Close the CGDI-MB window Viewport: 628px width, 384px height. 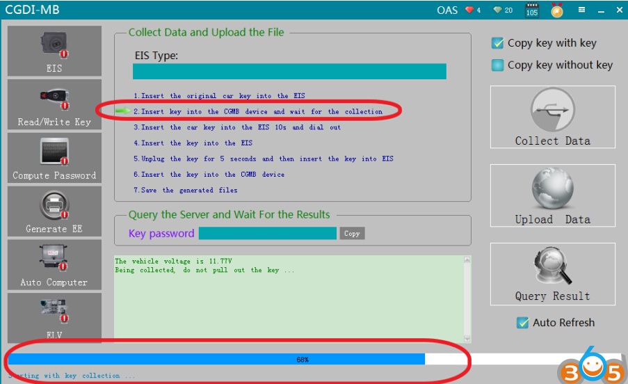(x=619, y=10)
